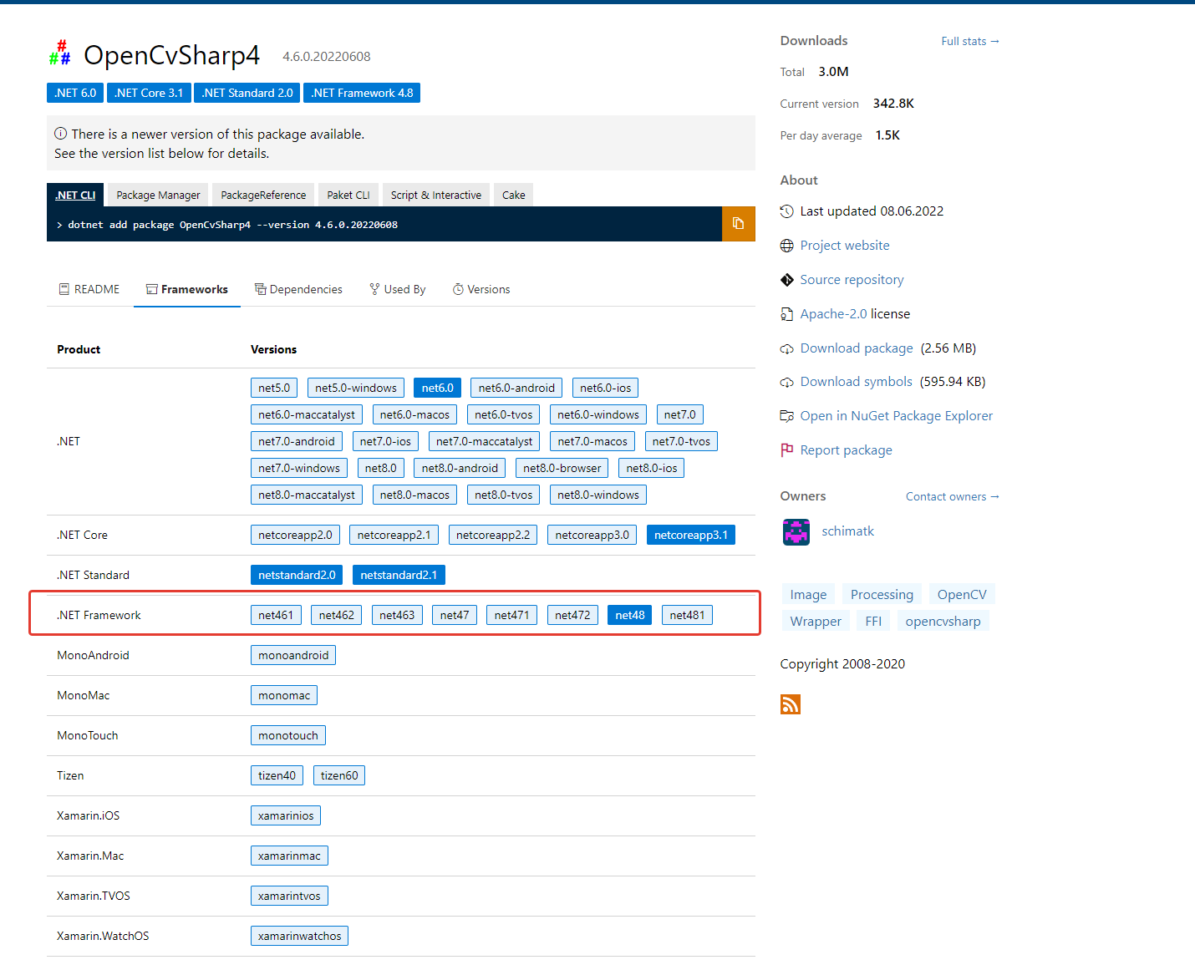
Task: Click the diamond icon beside Source repository
Action: (x=787, y=280)
